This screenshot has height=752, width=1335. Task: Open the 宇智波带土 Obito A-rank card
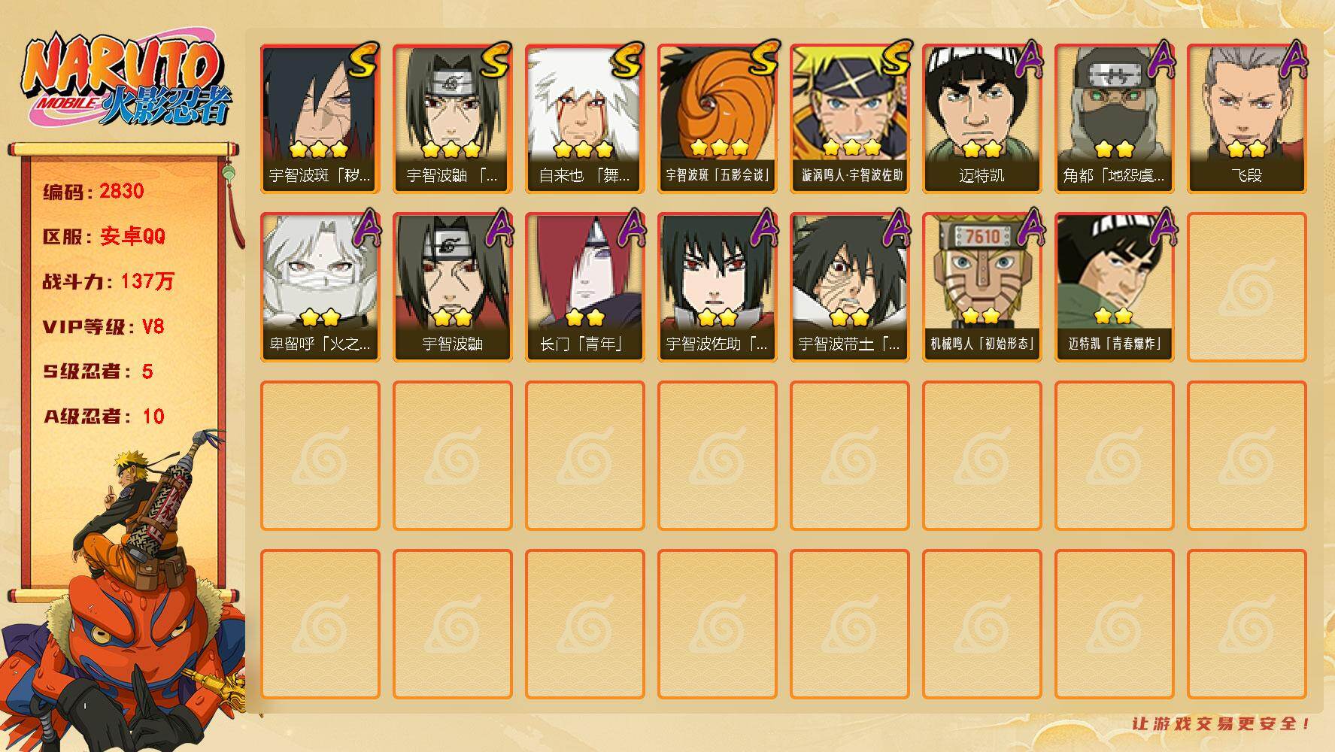click(849, 287)
